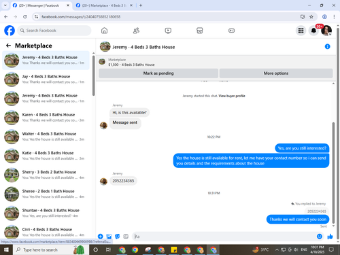Click the Facebook logo icon

pyautogui.click(x=10, y=31)
